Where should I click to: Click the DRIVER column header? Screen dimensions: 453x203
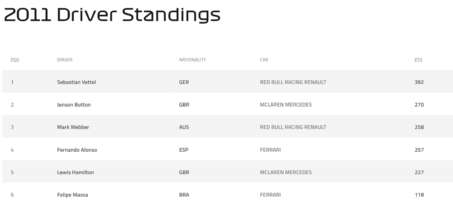point(65,60)
